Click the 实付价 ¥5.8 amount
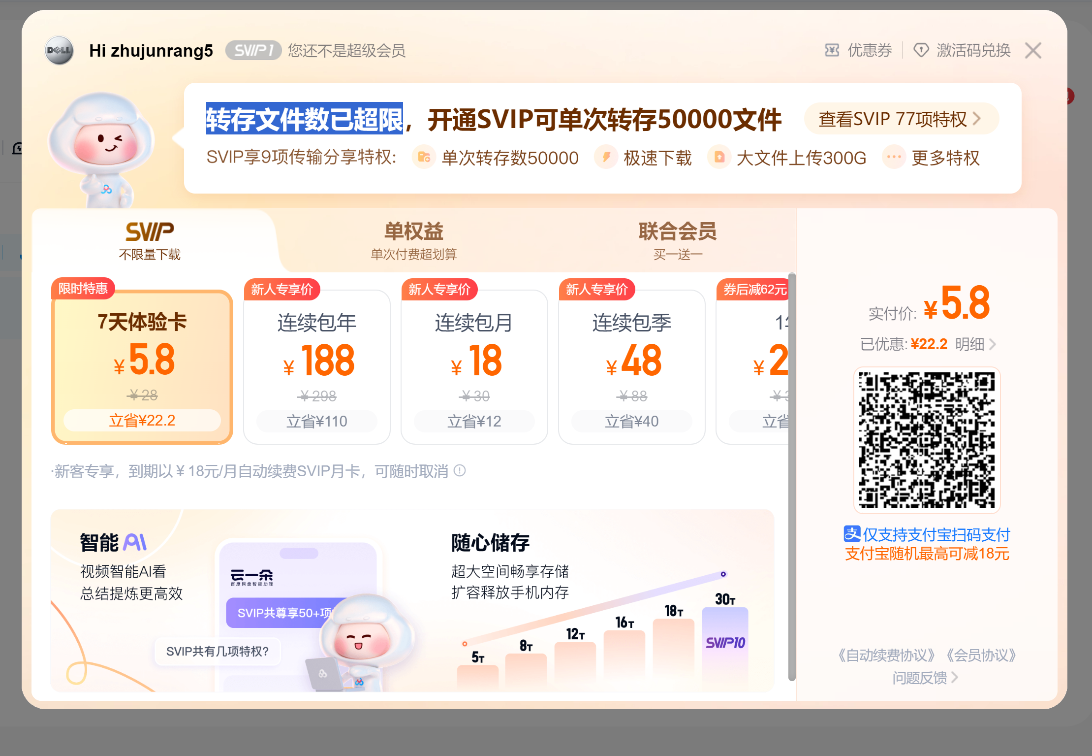 point(957,303)
